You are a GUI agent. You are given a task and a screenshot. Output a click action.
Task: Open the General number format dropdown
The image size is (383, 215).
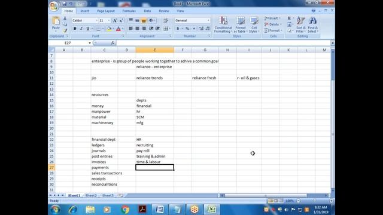coord(208,20)
